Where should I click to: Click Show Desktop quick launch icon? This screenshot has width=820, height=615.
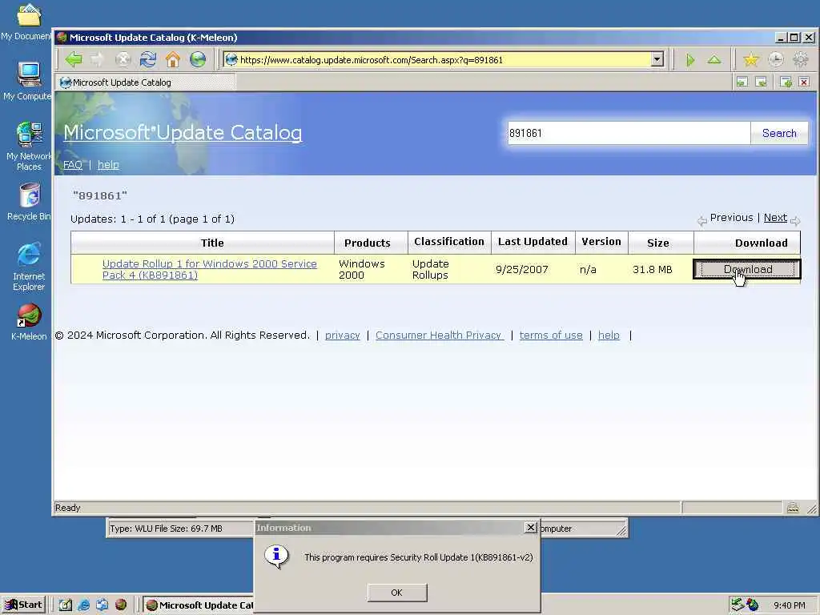pos(66,605)
